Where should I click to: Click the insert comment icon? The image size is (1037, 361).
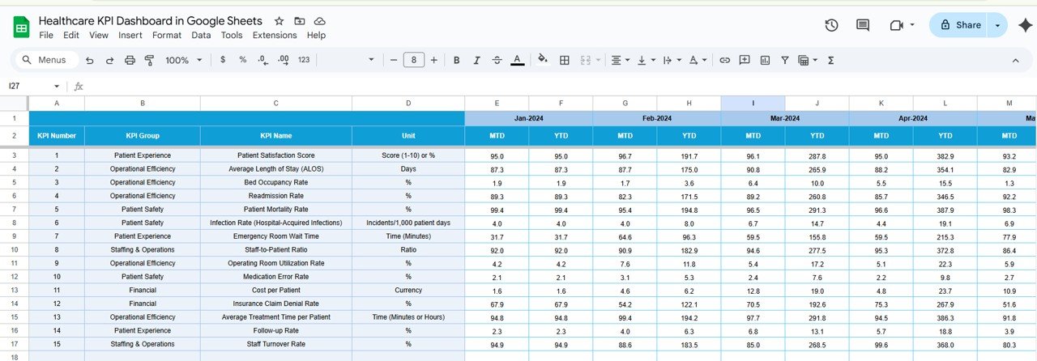tap(744, 60)
